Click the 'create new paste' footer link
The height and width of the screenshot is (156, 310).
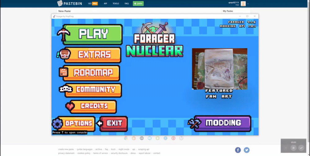click(66, 149)
